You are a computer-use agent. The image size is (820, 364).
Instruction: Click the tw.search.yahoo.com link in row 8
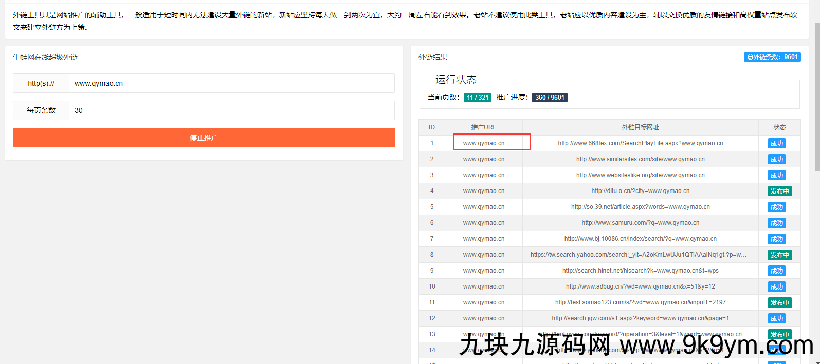(638, 255)
